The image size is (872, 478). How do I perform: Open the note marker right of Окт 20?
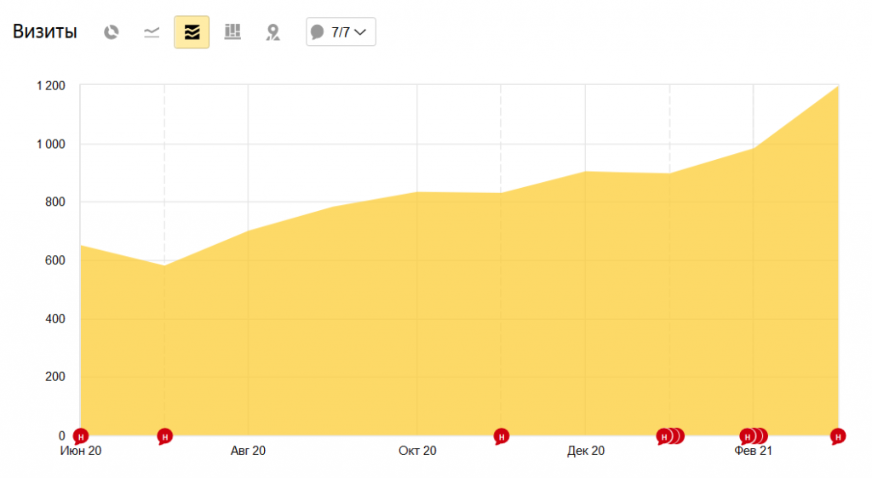(501, 437)
